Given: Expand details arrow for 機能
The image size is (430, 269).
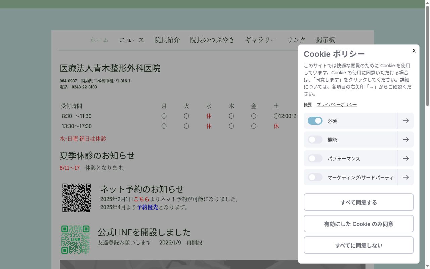Looking at the screenshot, I should pyautogui.click(x=405, y=140).
